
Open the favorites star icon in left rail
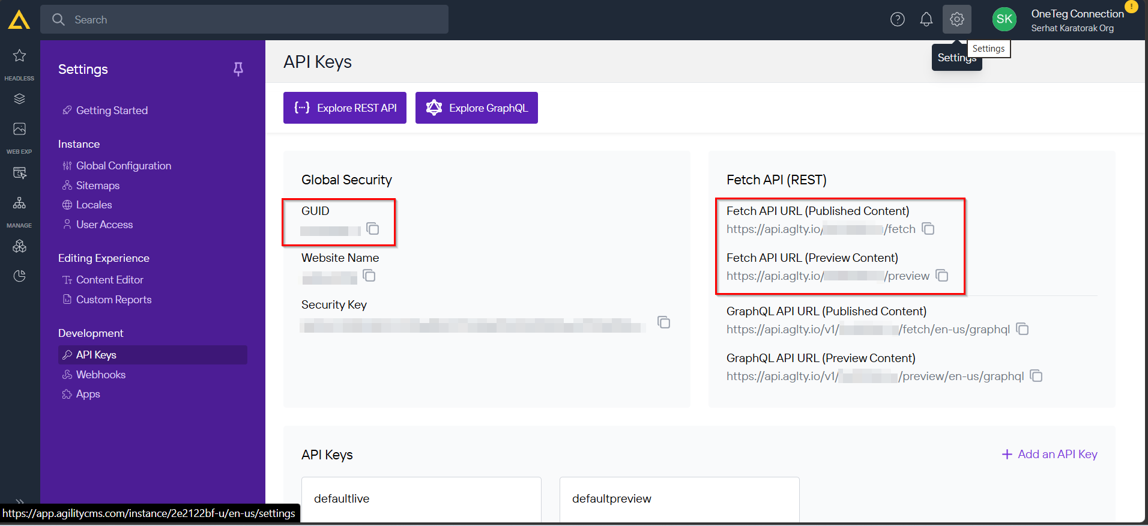pos(19,56)
